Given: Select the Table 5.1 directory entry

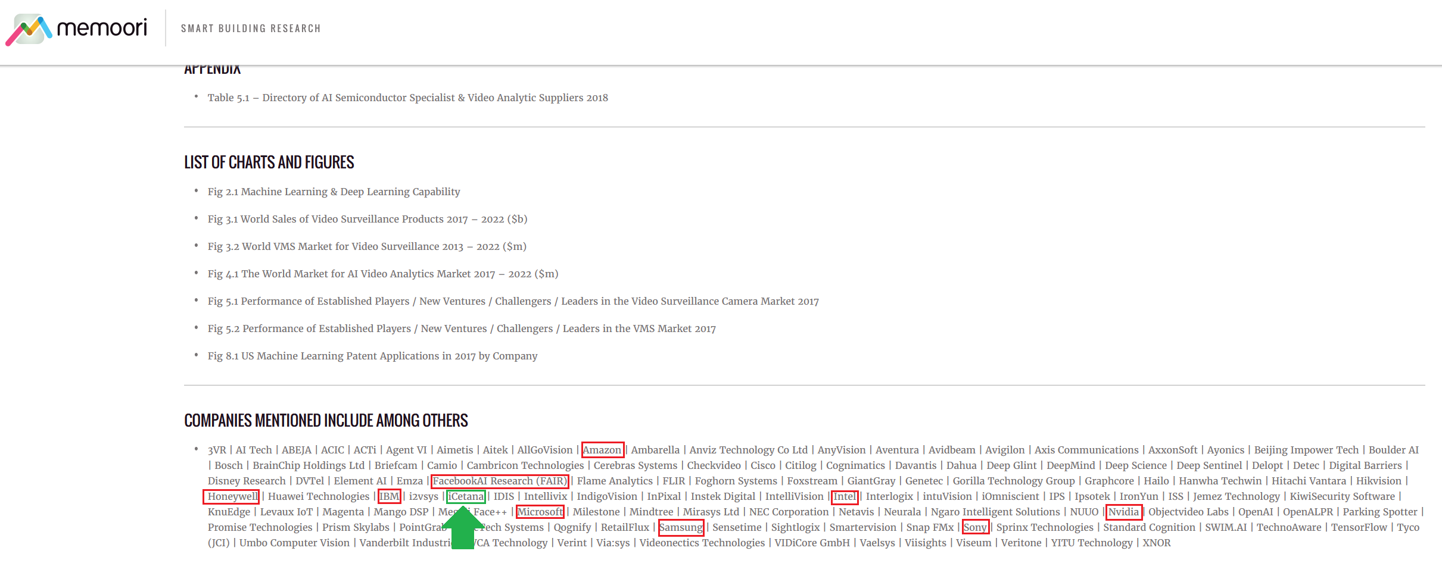Looking at the screenshot, I should [x=407, y=98].
